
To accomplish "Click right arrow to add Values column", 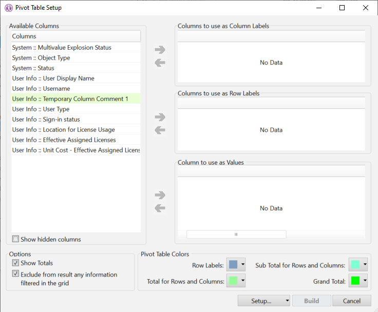I will pos(160,195).
